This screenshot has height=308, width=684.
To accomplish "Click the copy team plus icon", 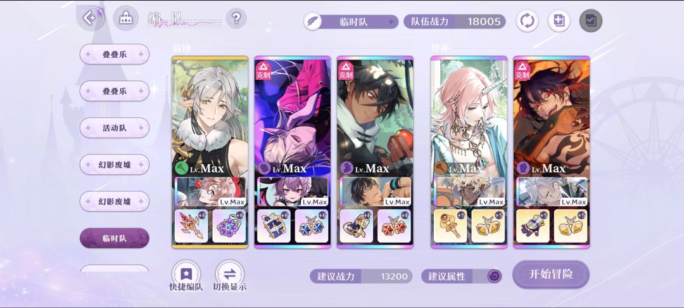I will [559, 21].
